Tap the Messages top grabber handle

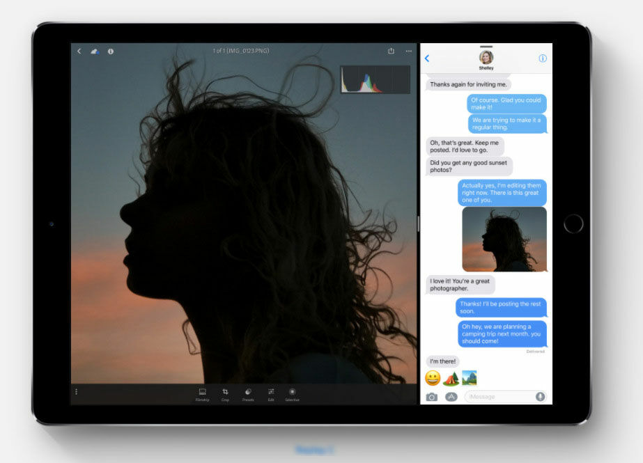pyautogui.click(x=486, y=46)
